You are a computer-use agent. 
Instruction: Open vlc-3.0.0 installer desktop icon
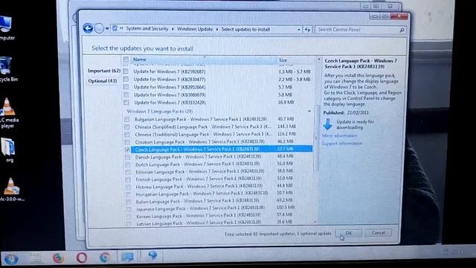pos(11,190)
